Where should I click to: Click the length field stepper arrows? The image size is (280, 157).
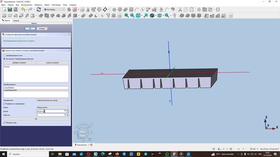click(x=67, y=111)
